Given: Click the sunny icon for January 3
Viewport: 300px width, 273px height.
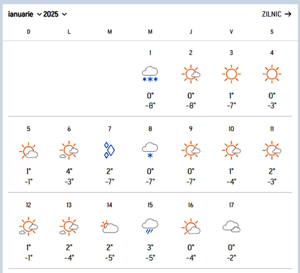Looking at the screenshot, I should pos(231,74).
